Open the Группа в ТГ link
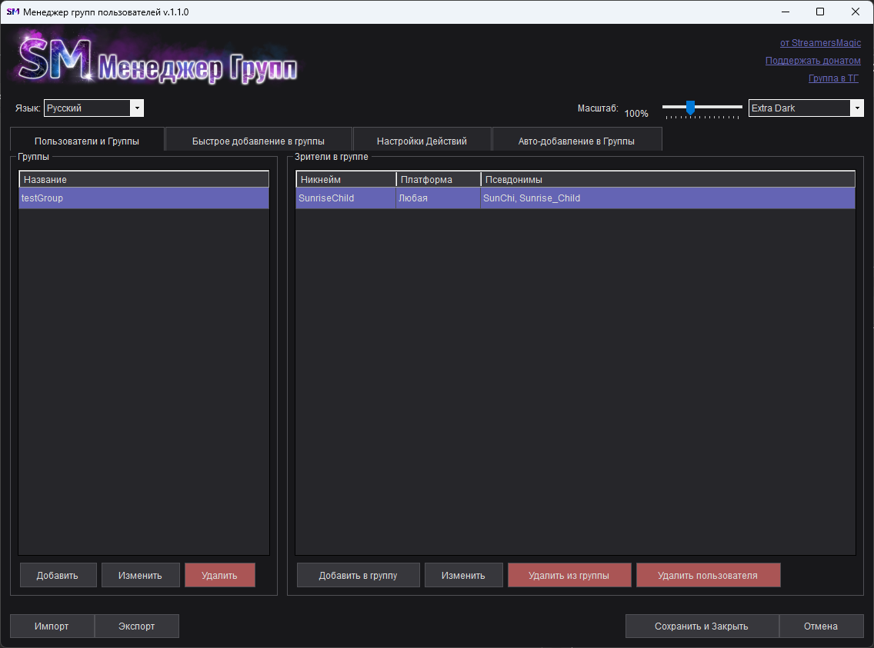Screen dimensions: 874x648 833,78
